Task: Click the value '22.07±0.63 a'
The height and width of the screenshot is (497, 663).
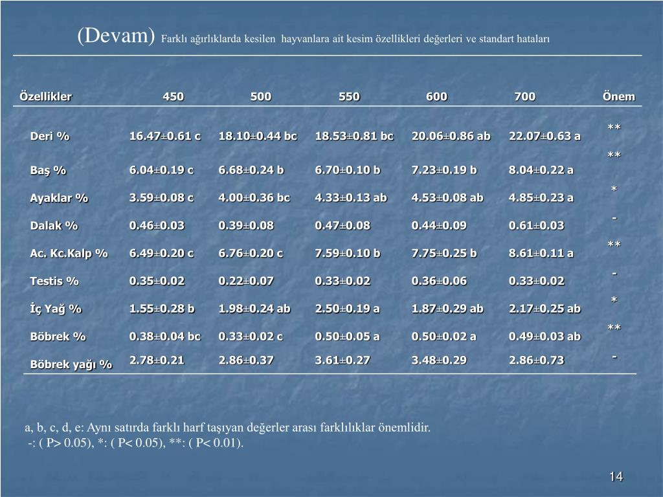Action: coord(545,136)
